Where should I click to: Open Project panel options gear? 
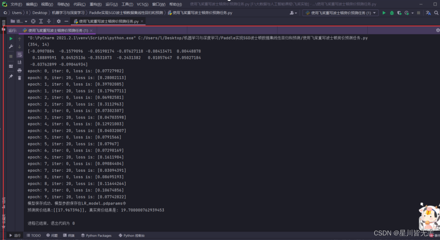tap(58, 21)
